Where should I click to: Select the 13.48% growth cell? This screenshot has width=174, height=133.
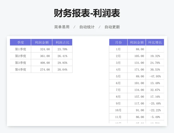(x=155, y=83)
